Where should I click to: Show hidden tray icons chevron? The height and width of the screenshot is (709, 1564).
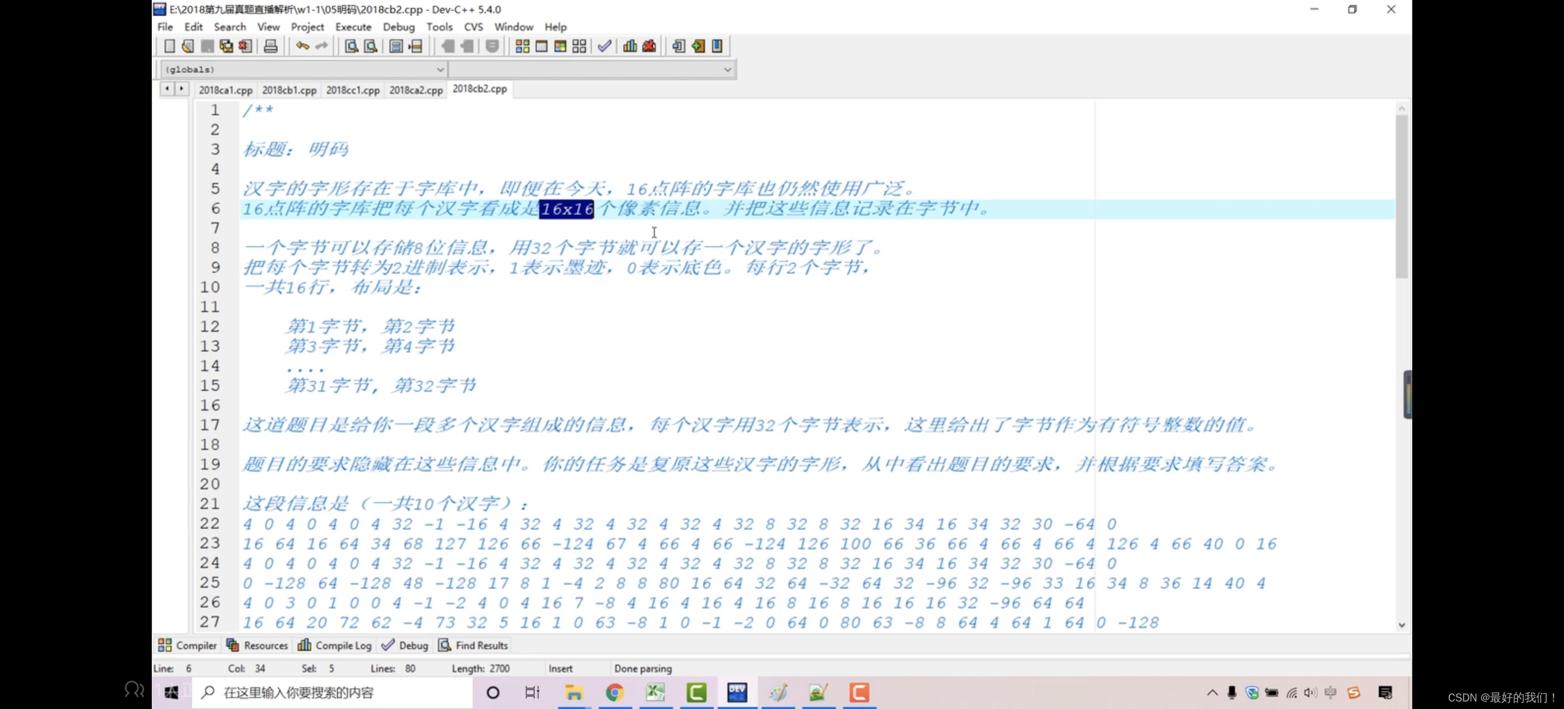1212,693
